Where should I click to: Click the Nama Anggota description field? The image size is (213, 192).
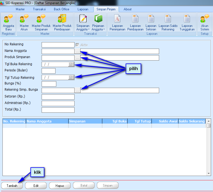pyautogui.click(x=120, y=51)
